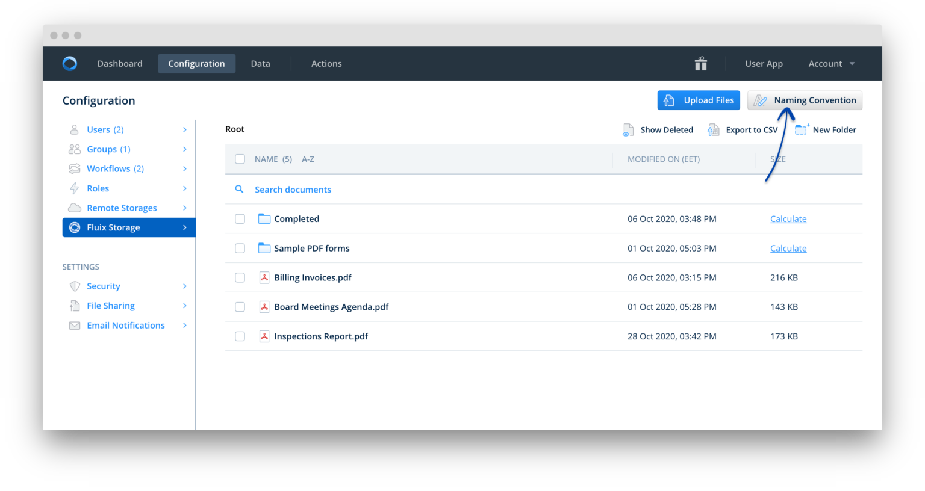Click the Search documents input field
Image resolution: width=925 pixels, height=491 pixels.
coord(293,189)
